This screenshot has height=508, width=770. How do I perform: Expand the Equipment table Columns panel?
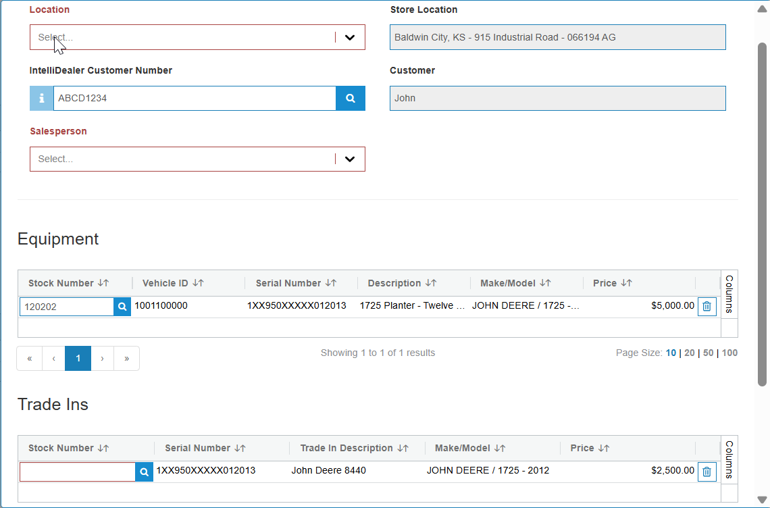(x=729, y=294)
